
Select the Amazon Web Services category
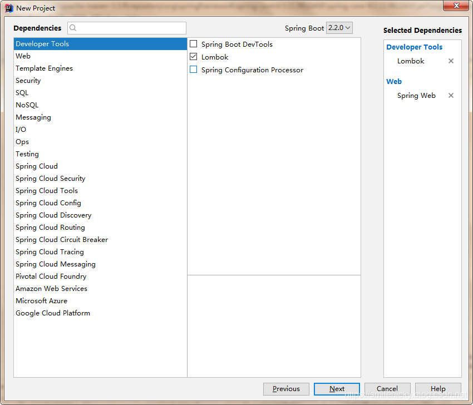(x=100, y=289)
